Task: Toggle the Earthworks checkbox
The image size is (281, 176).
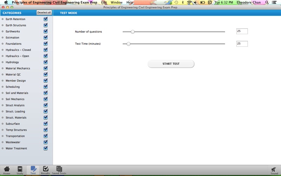Action: [x=46, y=31]
